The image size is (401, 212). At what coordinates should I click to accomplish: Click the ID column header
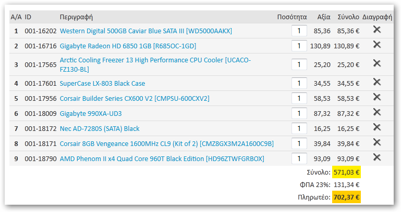point(28,17)
